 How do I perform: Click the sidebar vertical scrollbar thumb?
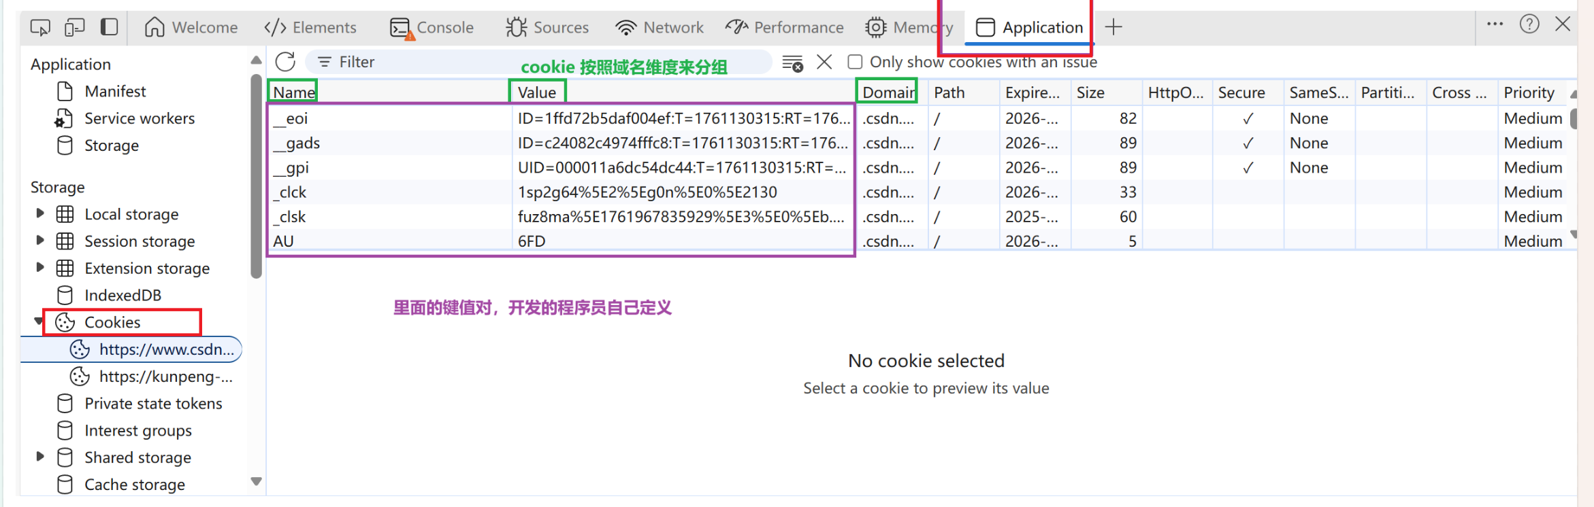256,177
